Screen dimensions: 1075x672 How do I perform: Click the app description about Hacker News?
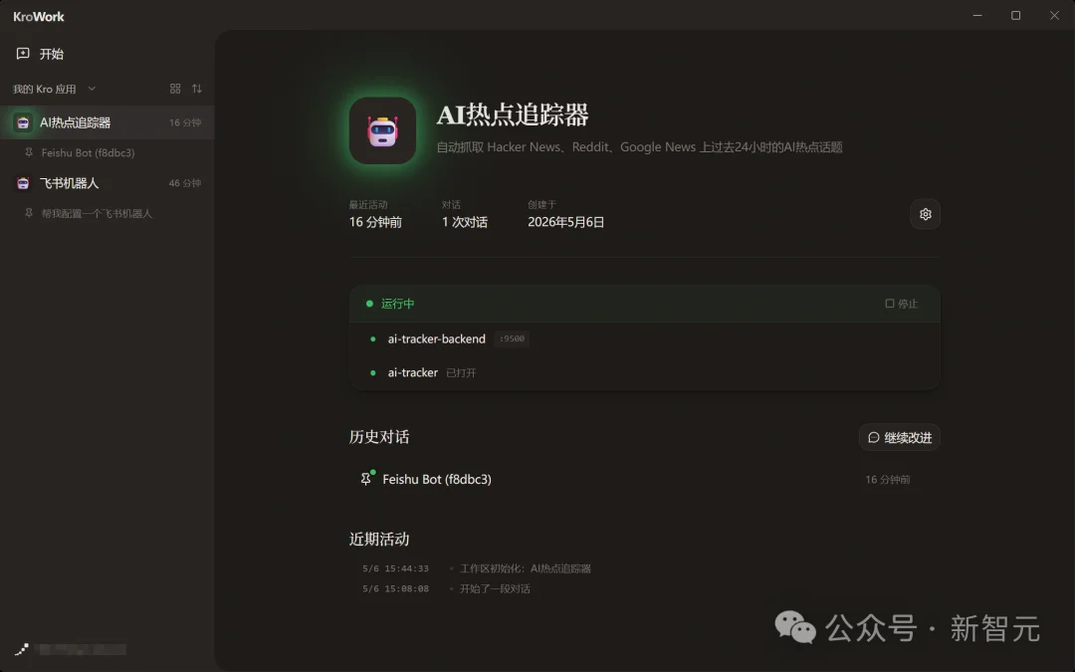tap(640, 146)
